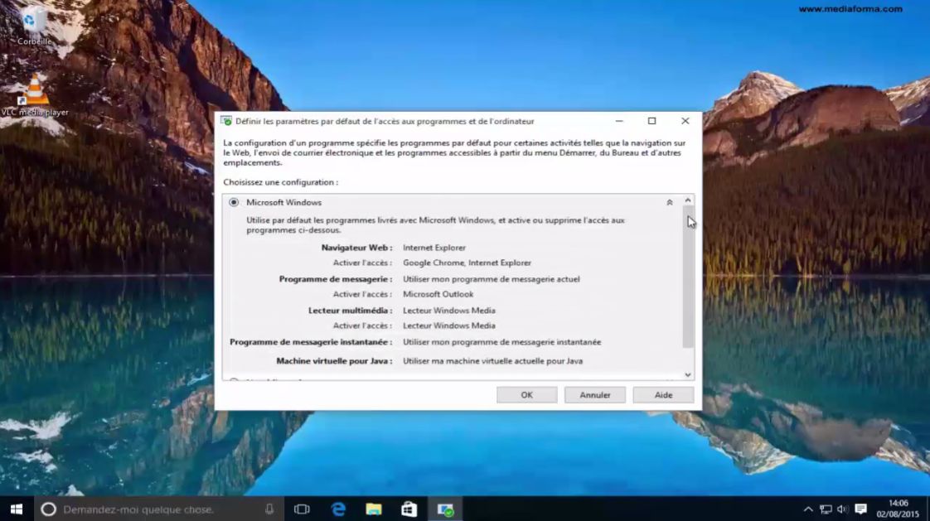Select the VLC media player desktop shortcut
This screenshot has width=930, height=521.
(x=35, y=94)
